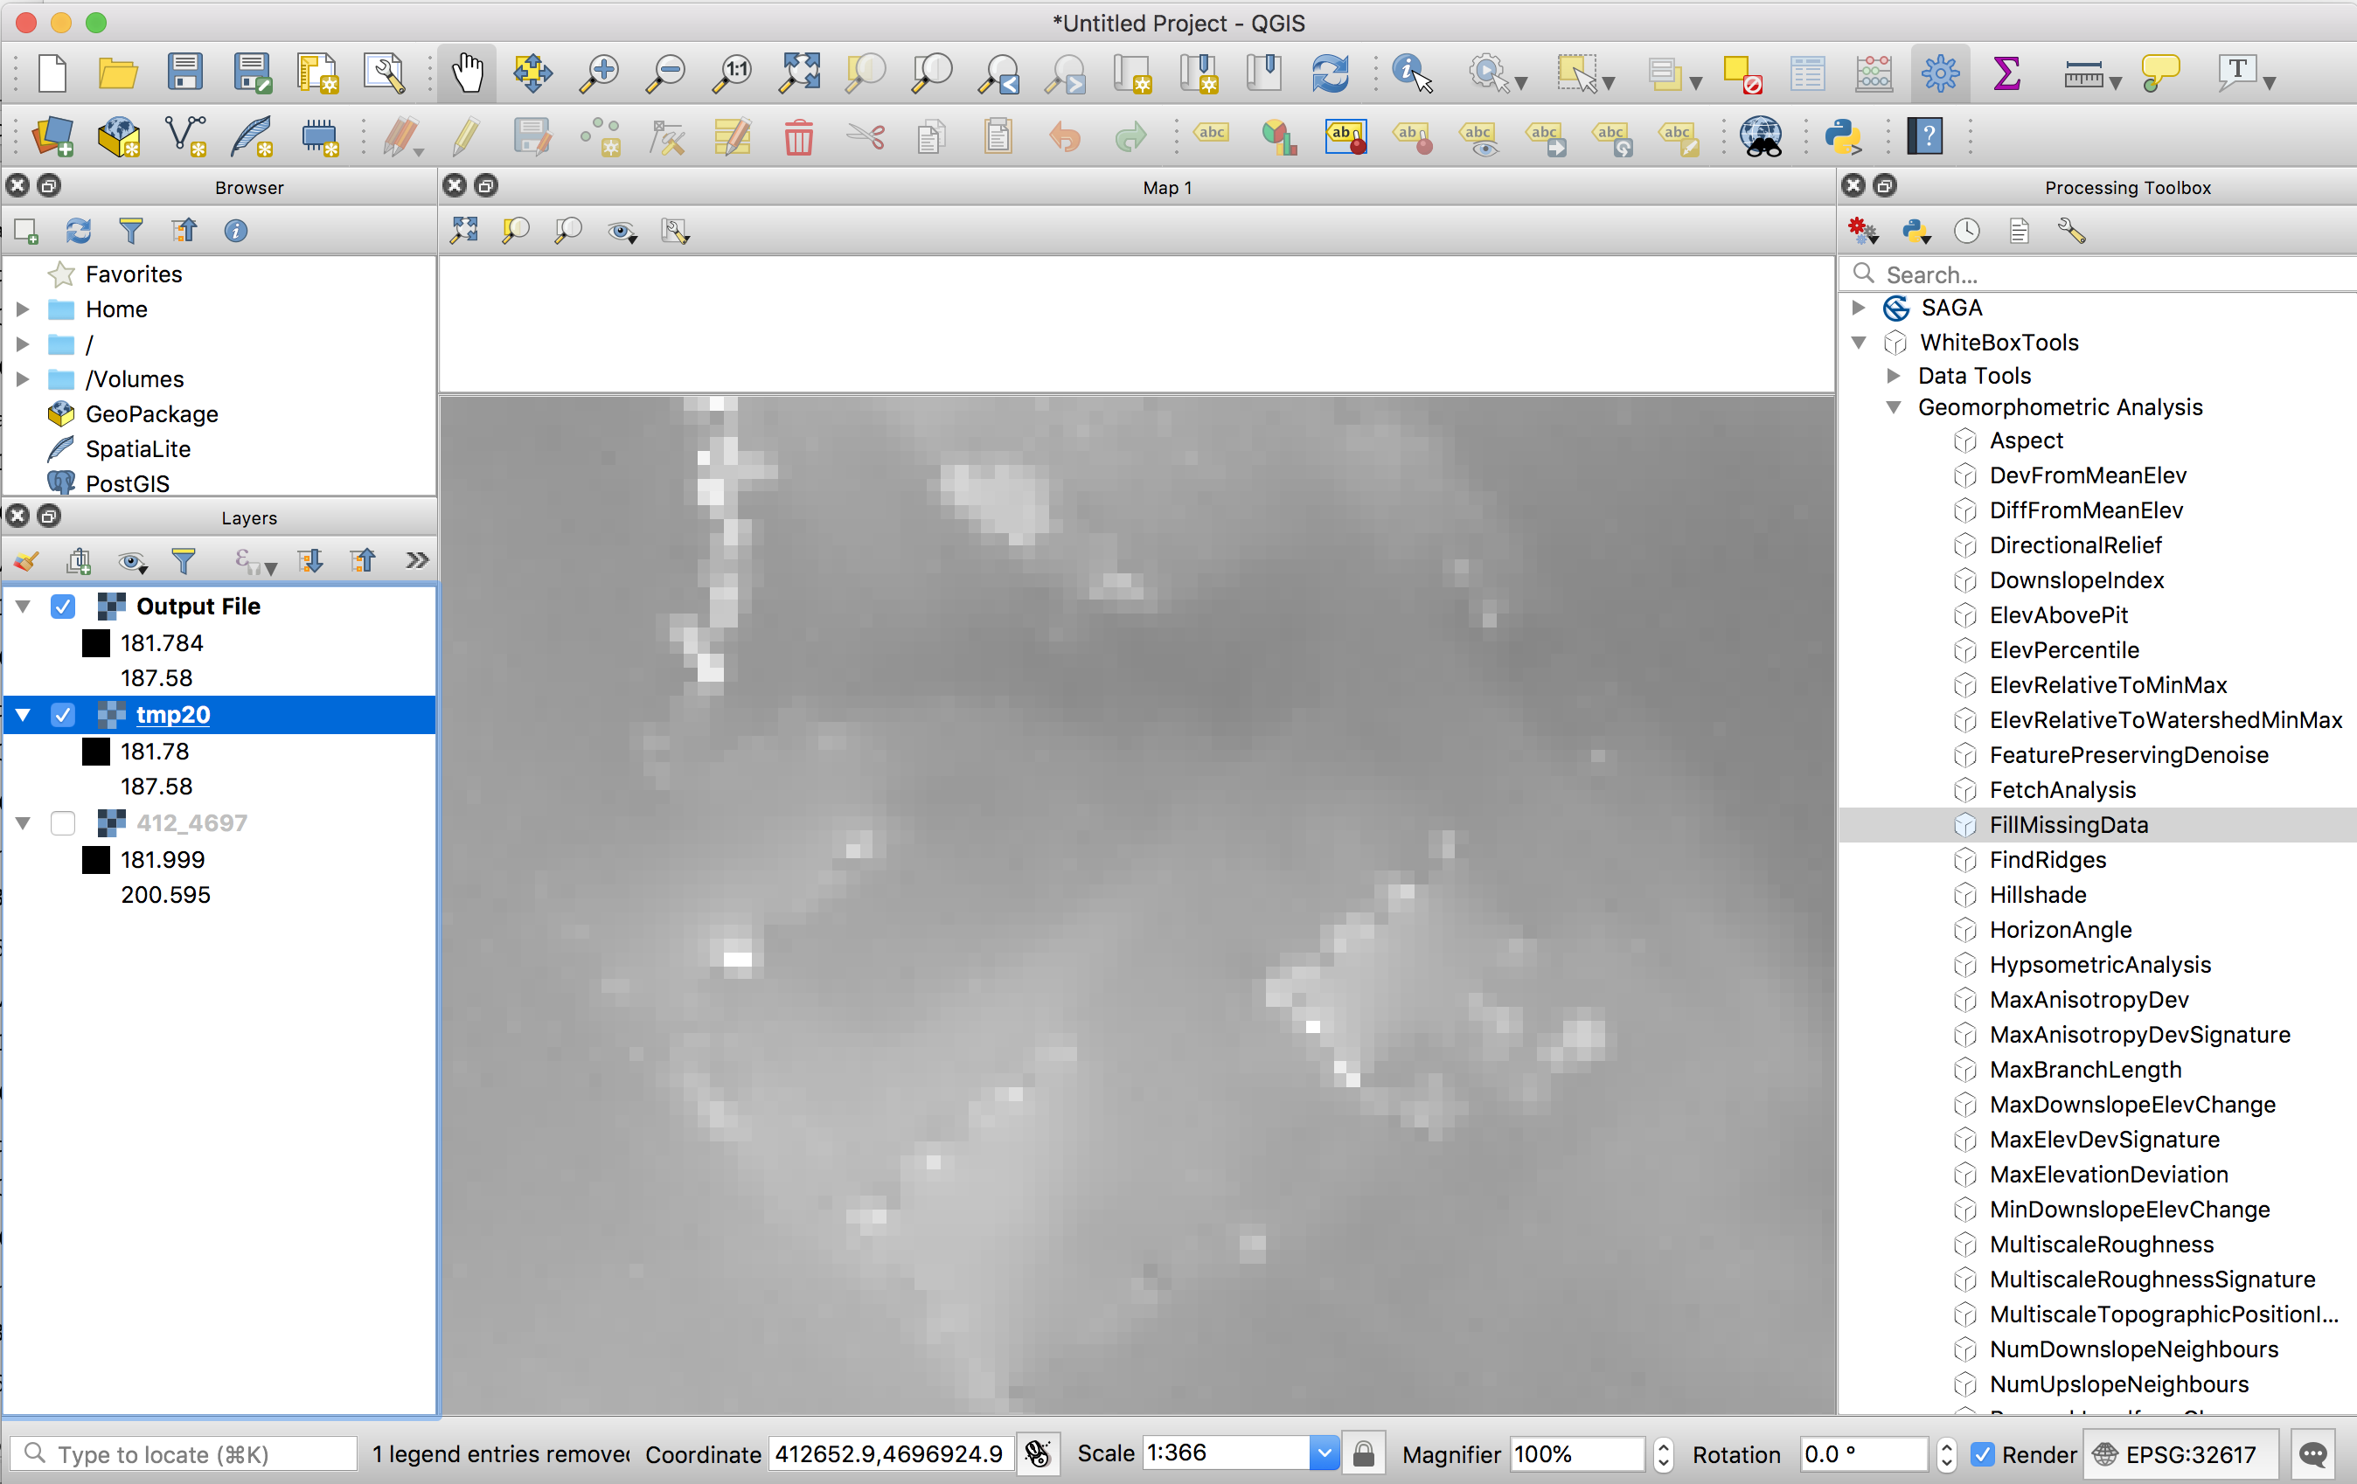Select the GeoPackage entry in Browser
Screen dimensions: 2357x1484
152,413
